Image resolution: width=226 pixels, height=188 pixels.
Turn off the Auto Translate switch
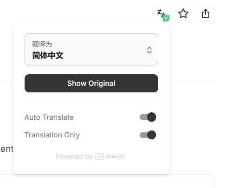click(148, 117)
